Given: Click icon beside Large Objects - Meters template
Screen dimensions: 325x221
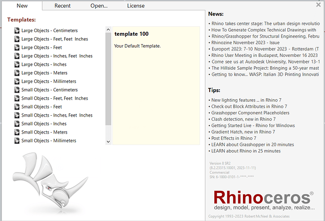Looking at the screenshot, I should point(17,73).
